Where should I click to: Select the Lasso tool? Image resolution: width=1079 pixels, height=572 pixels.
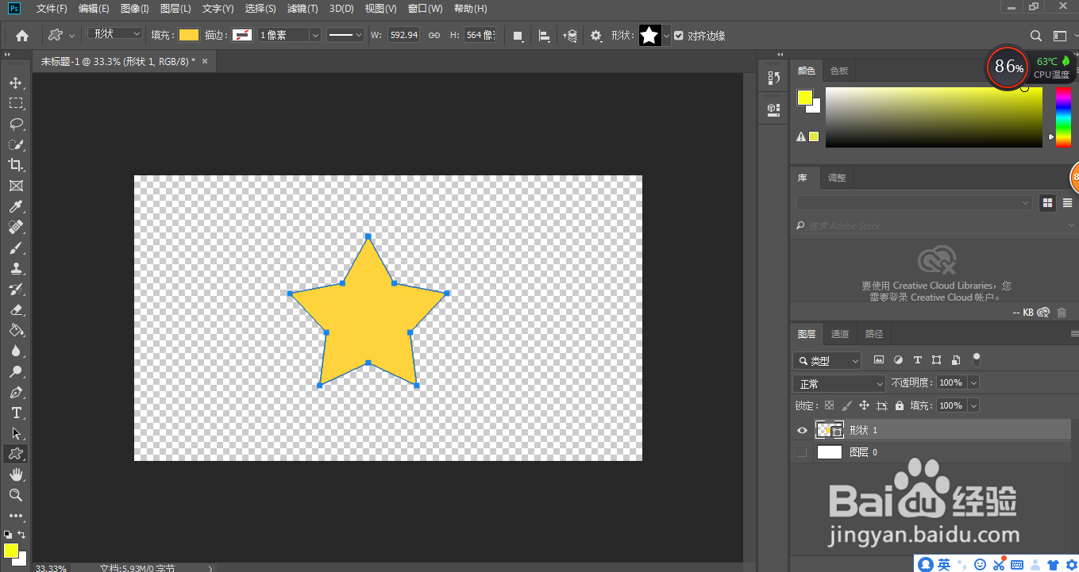[16, 124]
